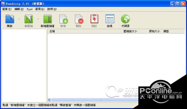187x109 pixels.
Task: Click the horizontal scrollbar thumb in file list
Action: [95, 100]
